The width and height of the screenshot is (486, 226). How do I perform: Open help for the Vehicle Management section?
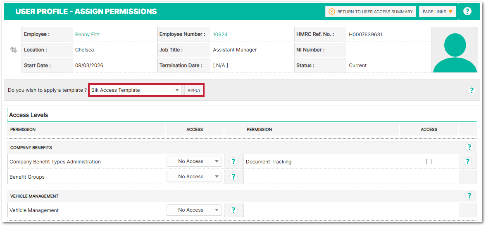pos(469,196)
